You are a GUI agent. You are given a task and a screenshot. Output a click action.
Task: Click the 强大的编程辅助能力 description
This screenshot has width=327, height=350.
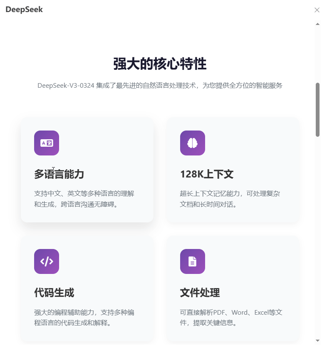coord(84,318)
